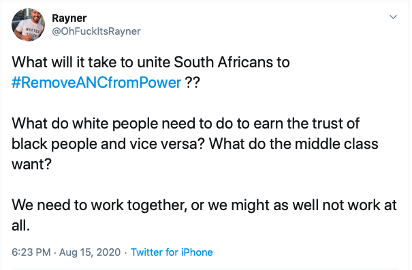Click the phrase 'South Africans' in the tweet

click(223, 62)
